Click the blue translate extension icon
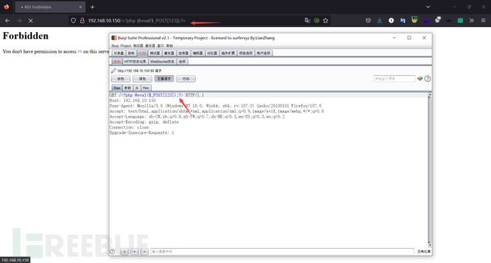The height and width of the screenshot is (263, 491). [403, 21]
